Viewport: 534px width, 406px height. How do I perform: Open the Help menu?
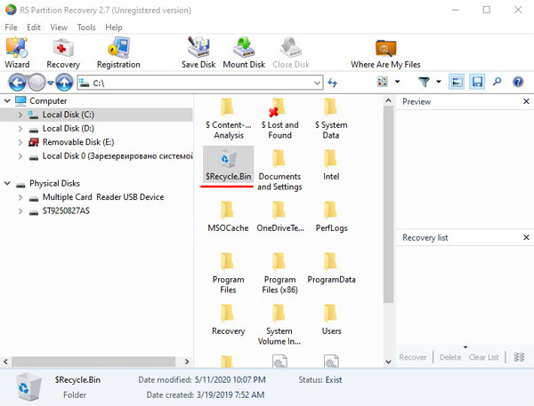point(113,28)
